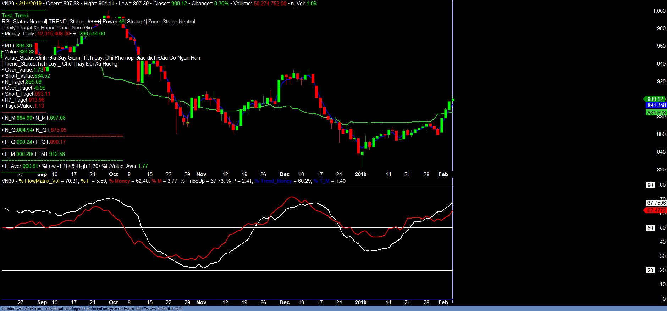Select the red 62.4772 indicator label

[656, 210]
